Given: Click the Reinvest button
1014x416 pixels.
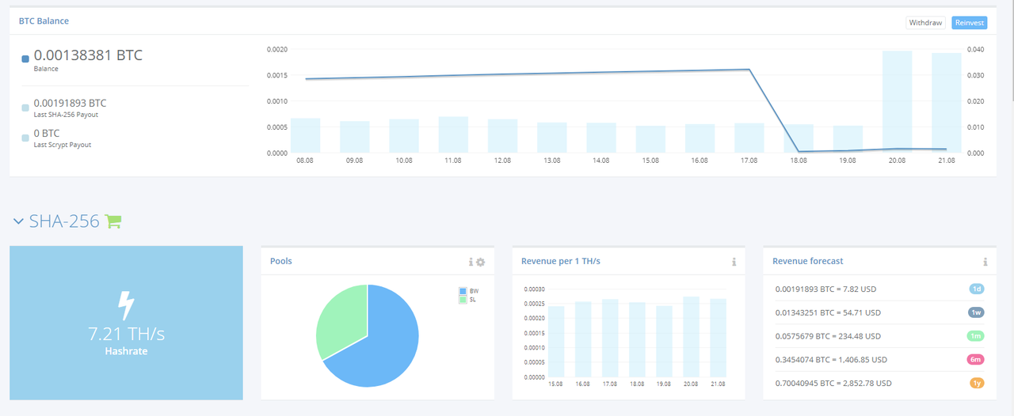Looking at the screenshot, I should pyautogui.click(x=970, y=23).
